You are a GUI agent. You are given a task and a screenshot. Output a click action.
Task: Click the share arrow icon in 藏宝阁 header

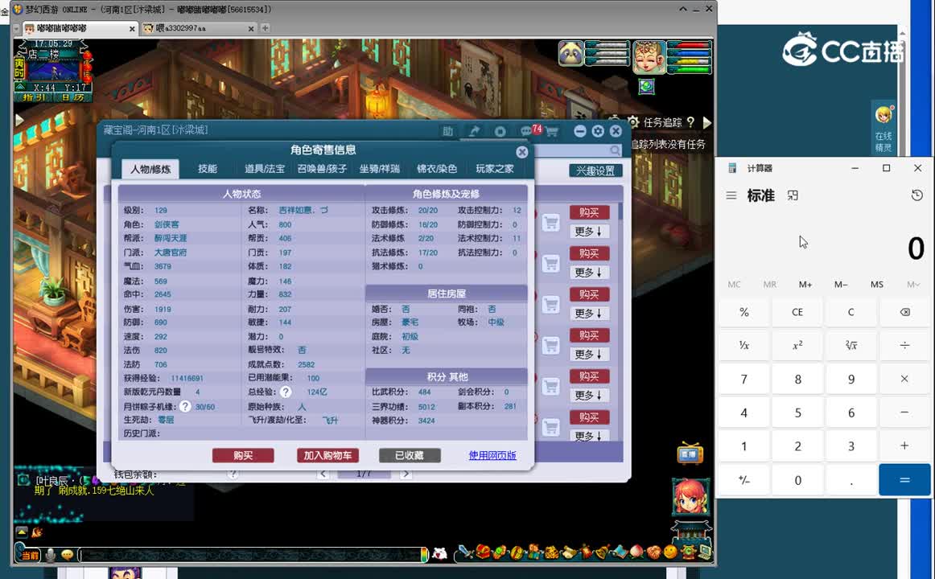tap(474, 132)
